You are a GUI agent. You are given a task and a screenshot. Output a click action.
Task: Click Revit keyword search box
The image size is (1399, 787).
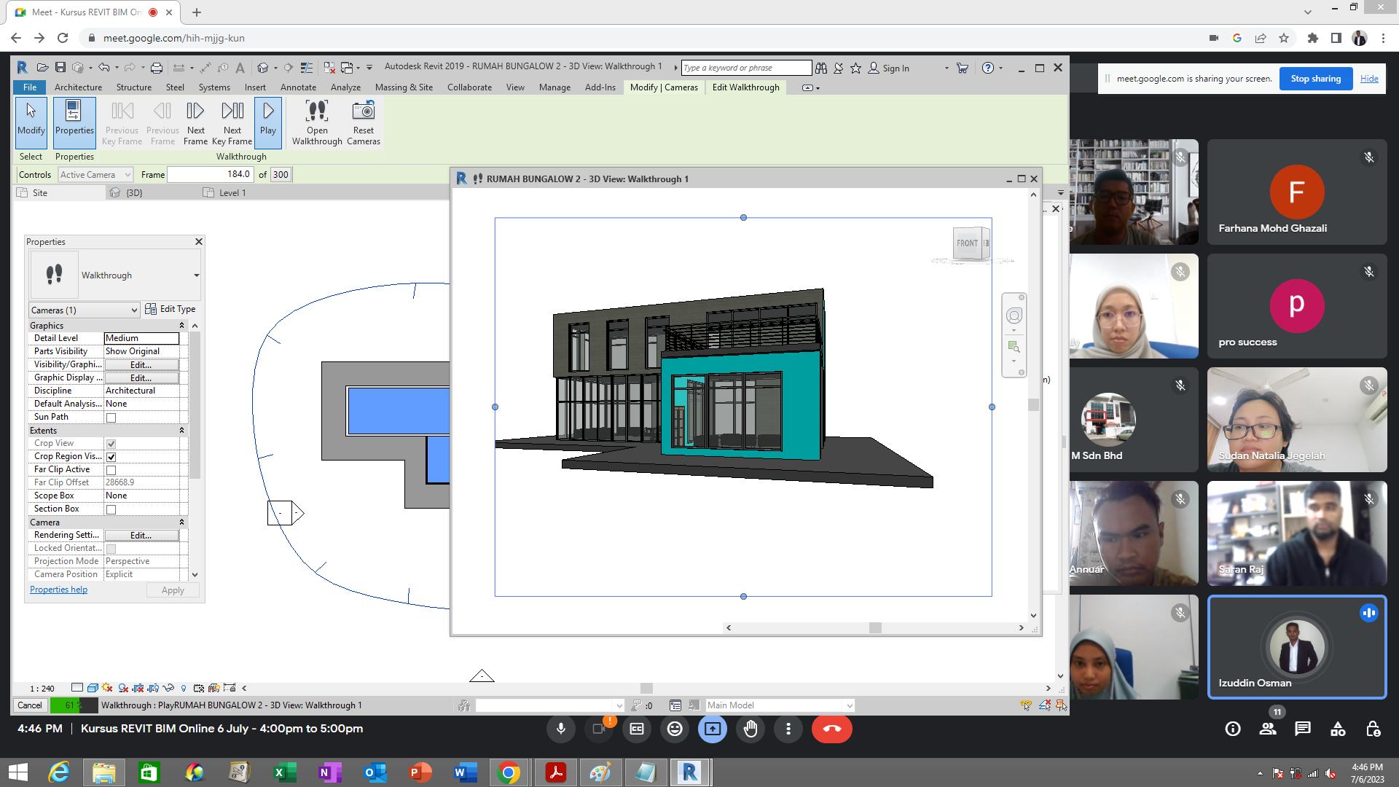tap(746, 68)
